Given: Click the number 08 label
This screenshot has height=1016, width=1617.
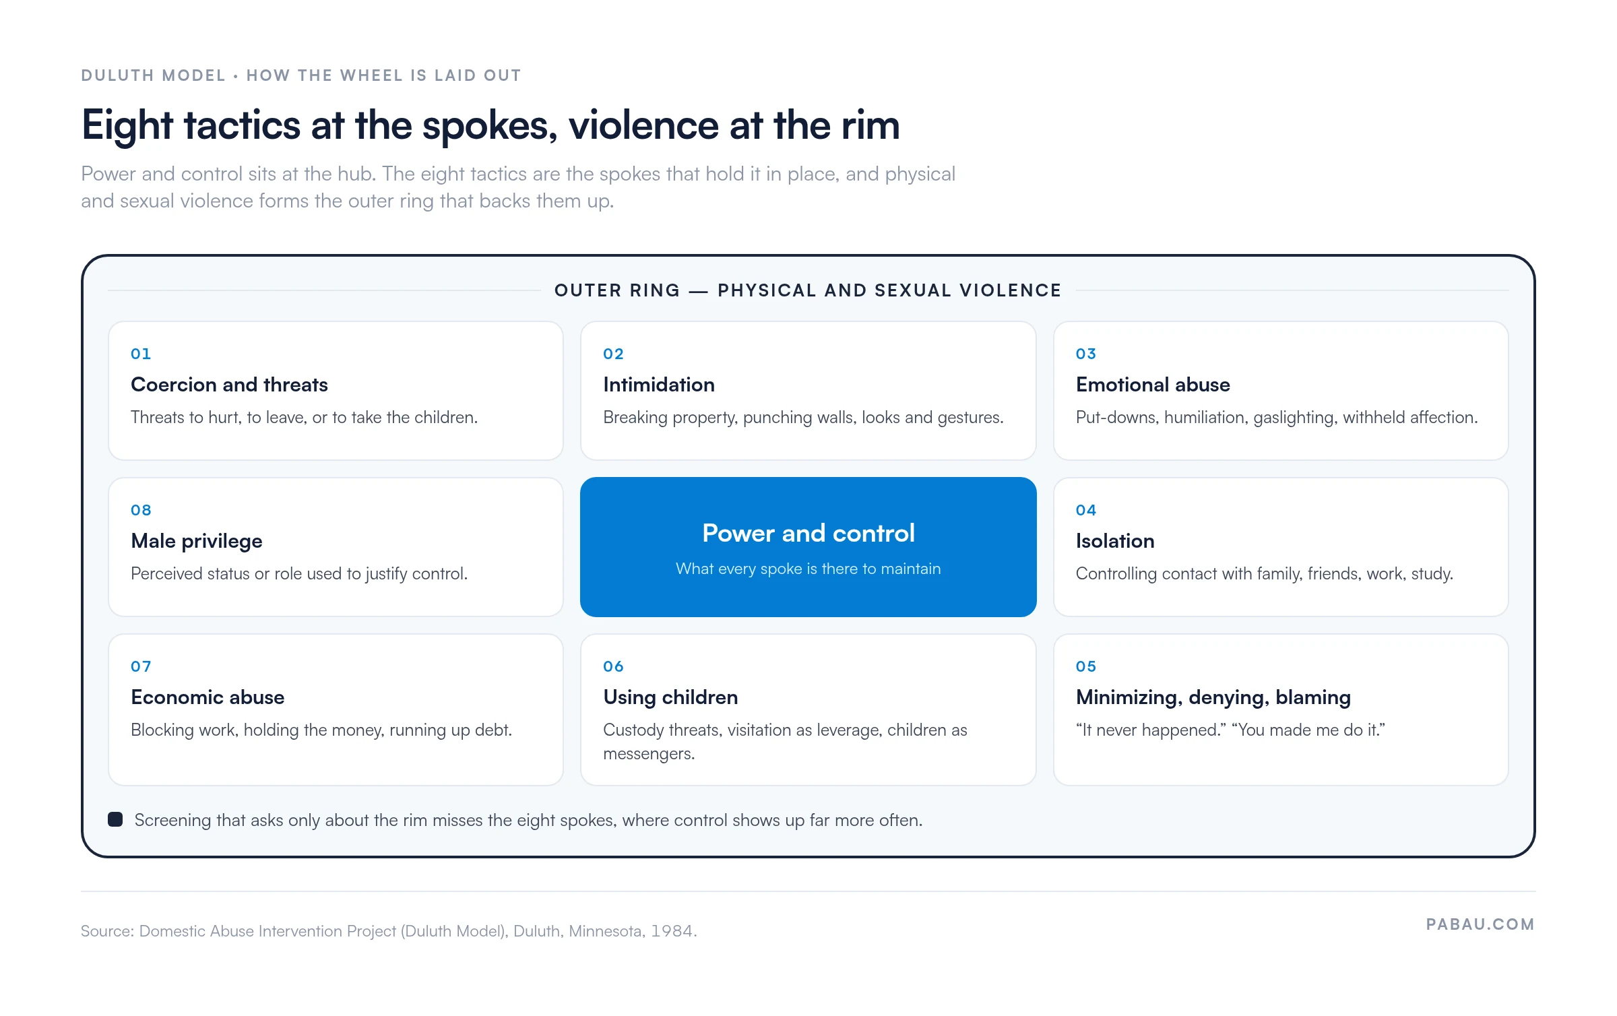Looking at the screenshot, I should click(141, 510).
